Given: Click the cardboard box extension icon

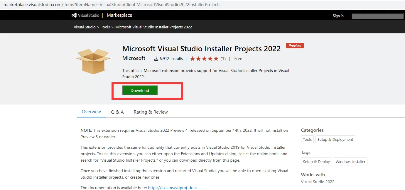Looking at the screenshot, I should [x=93, y=61].
